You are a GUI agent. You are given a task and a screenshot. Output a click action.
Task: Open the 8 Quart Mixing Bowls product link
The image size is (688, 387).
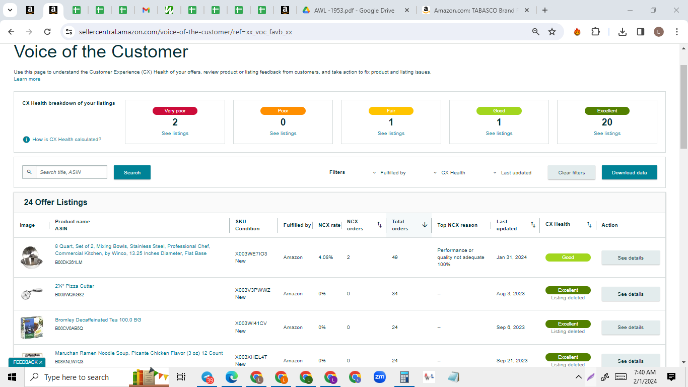132,250
